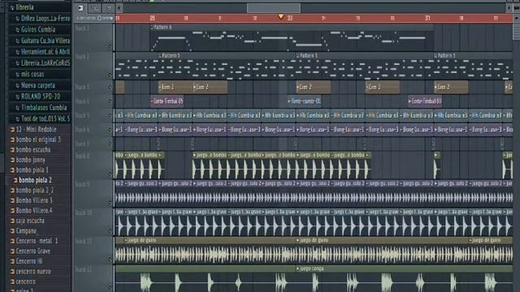Click the Track 1 header label
520x292 pixels.
click(83, 29)
